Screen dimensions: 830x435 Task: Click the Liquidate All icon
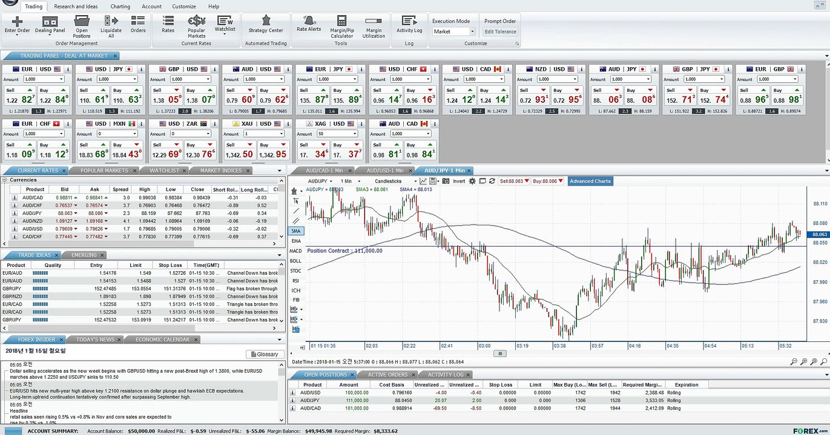coord(111,27)
